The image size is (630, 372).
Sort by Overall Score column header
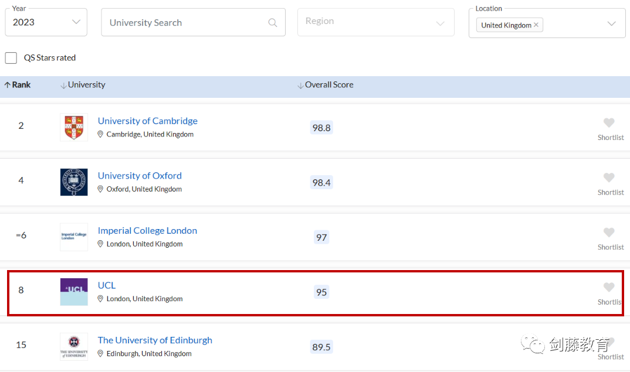326,85
